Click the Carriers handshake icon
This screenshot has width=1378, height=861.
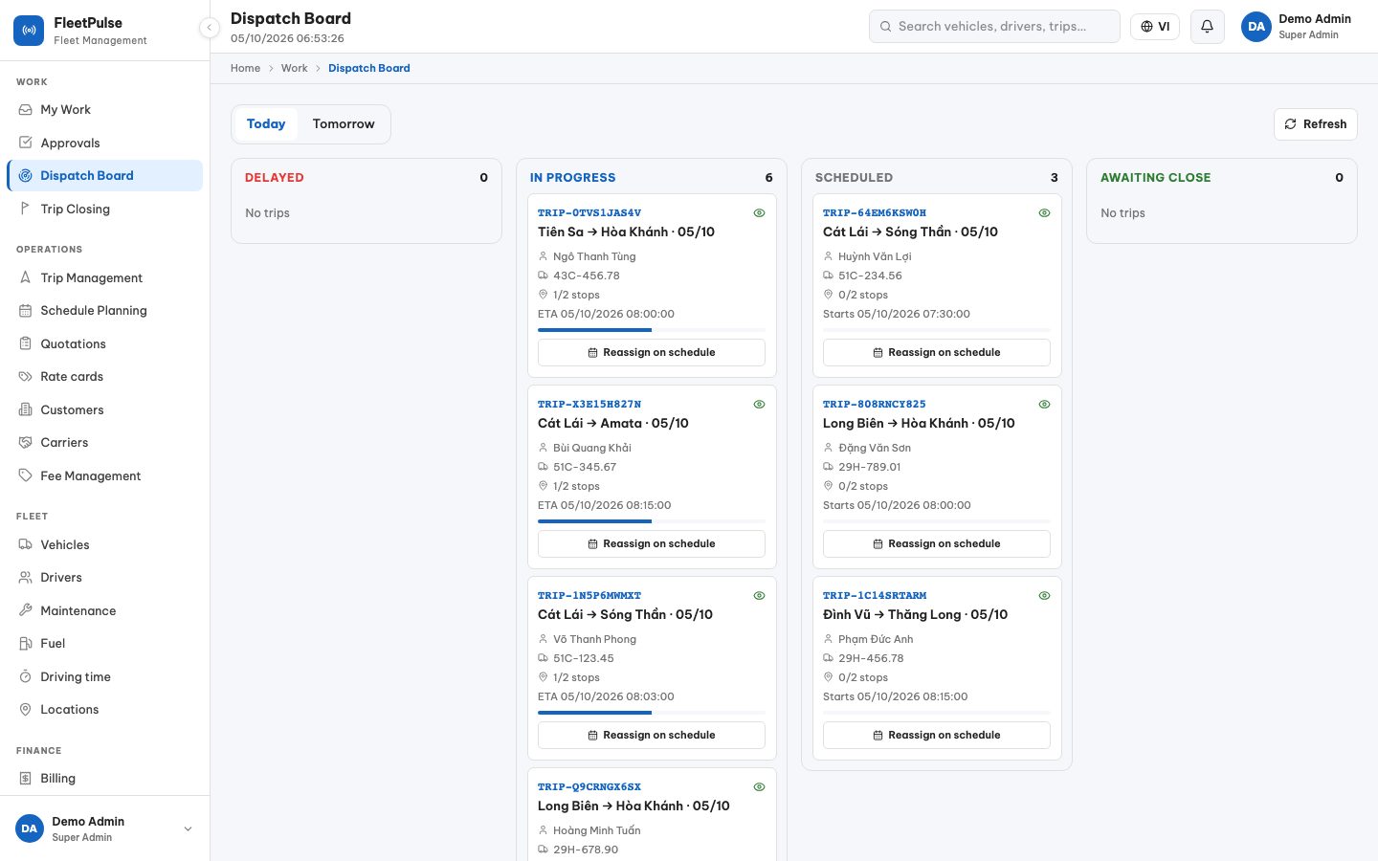26,443
